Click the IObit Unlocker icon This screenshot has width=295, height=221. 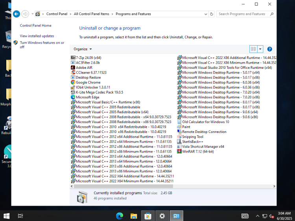pyautogui.click(x=73, y=87)
